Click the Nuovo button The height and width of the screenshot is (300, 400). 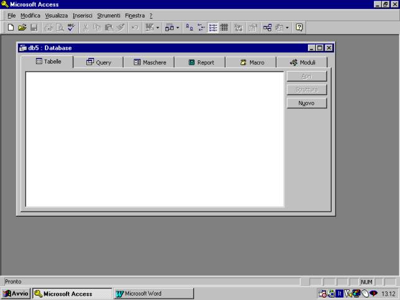(x=307, y=103)
